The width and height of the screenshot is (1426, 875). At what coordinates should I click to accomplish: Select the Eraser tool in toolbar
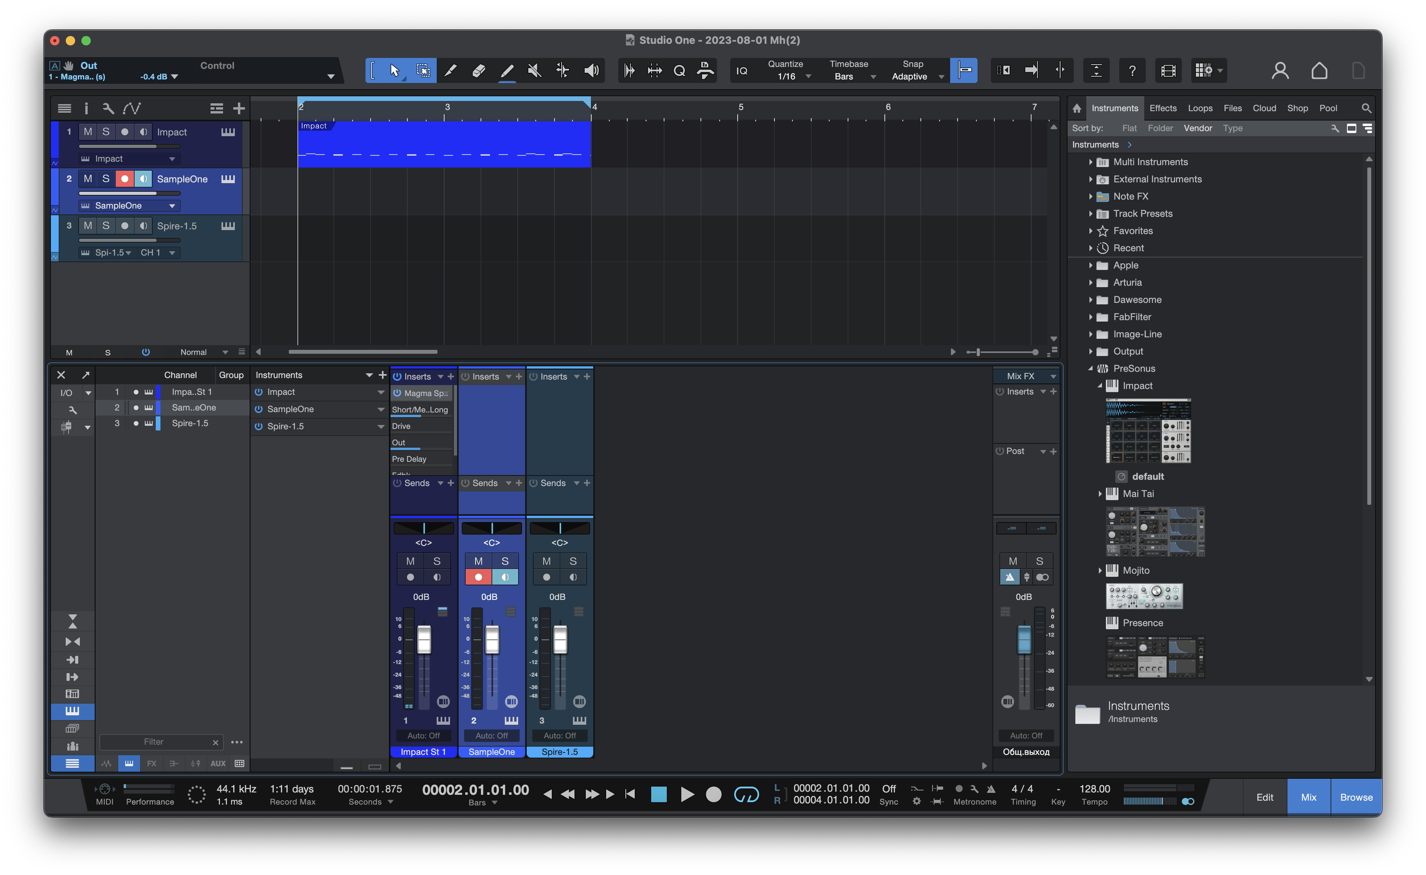(479, 70)
